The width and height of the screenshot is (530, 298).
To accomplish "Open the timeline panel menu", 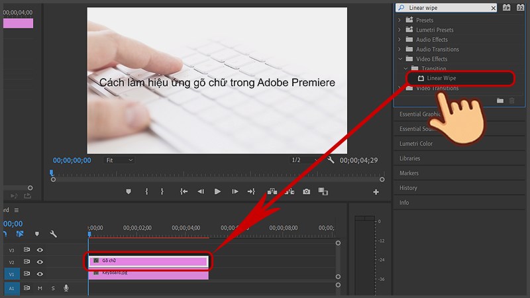I will click(17, 210).
